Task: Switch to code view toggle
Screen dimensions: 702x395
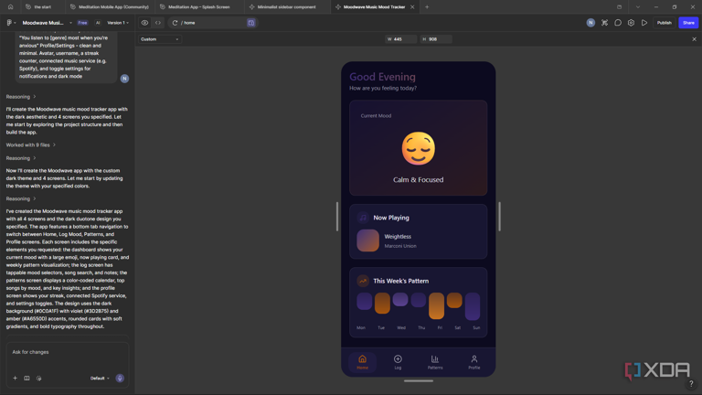Action: pyautogui.click(x=158, y=23)
